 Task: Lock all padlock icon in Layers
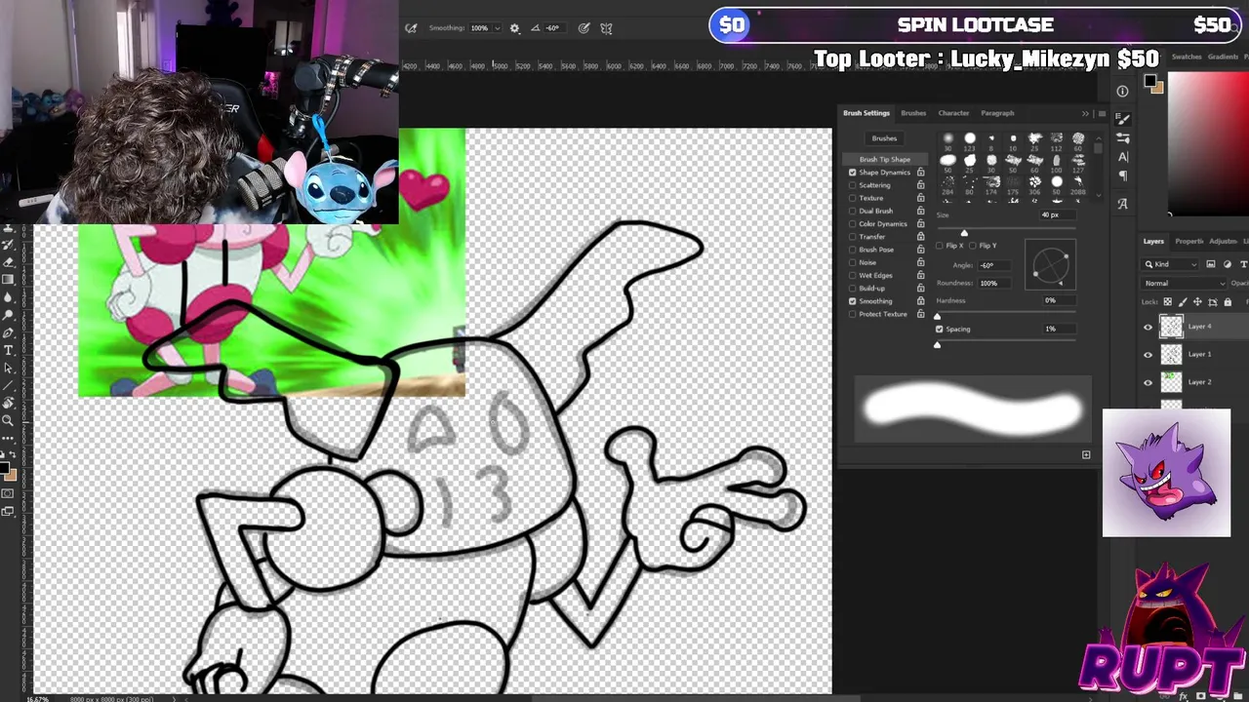1228,302
